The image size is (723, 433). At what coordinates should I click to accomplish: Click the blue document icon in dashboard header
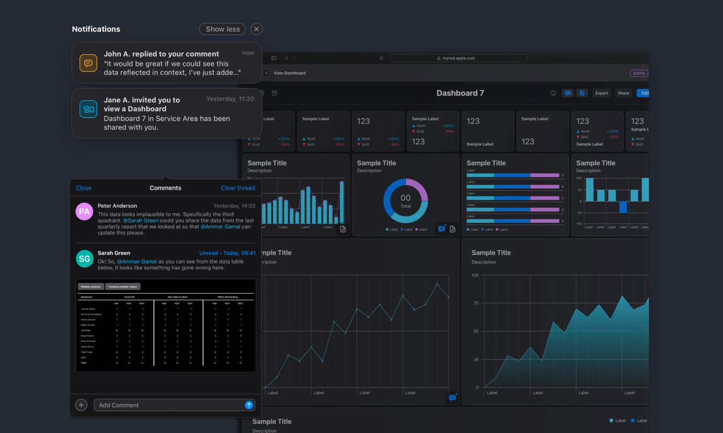point(582,93)
